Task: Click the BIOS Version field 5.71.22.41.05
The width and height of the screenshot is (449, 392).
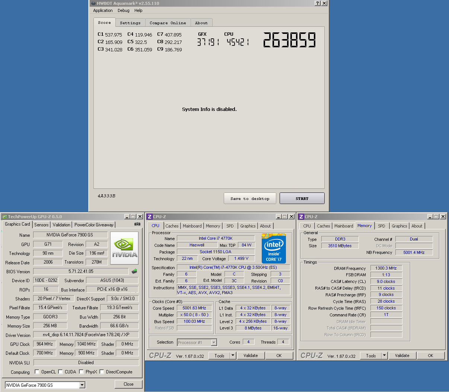Action: tap(81, 271)
